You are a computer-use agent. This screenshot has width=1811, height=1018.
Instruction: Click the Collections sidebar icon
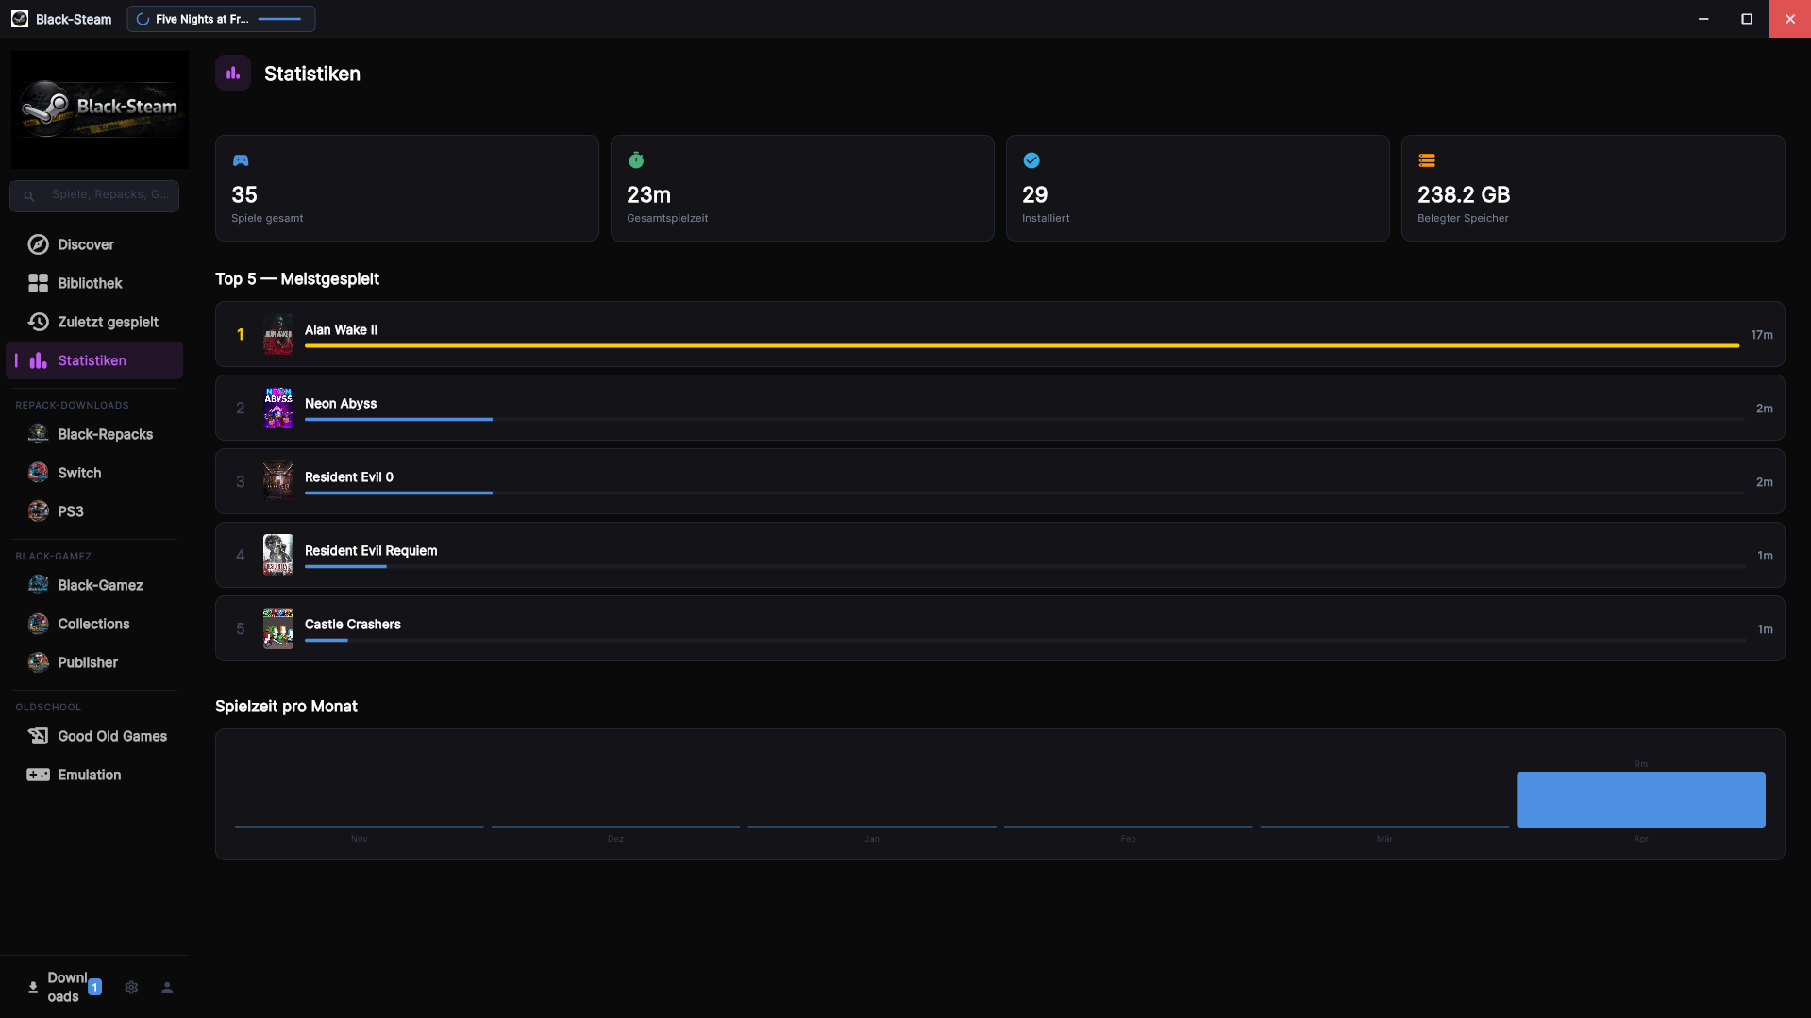coord(38,624)
